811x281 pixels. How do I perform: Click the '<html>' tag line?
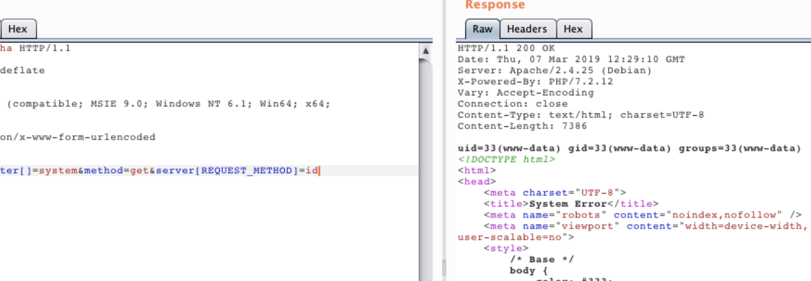click(x=477, y=170)
